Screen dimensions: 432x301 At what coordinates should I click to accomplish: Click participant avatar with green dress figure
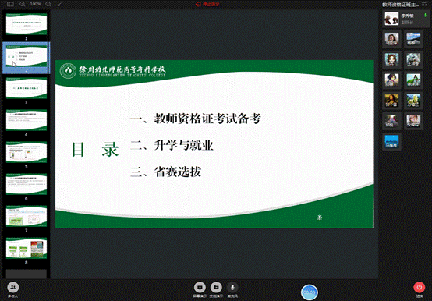click(x=413, y=80)
